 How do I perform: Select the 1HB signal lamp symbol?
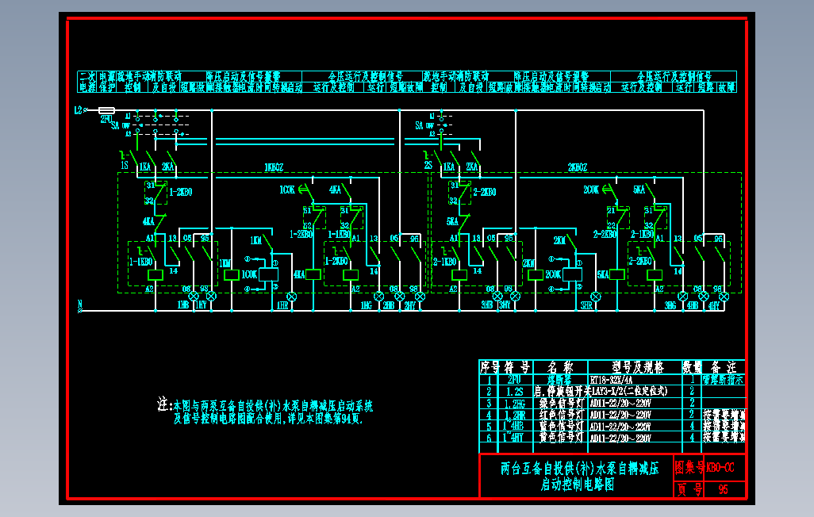(x=193, y=297)
